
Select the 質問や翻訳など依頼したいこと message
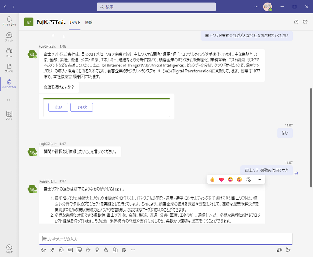click(x=80, y=151)
